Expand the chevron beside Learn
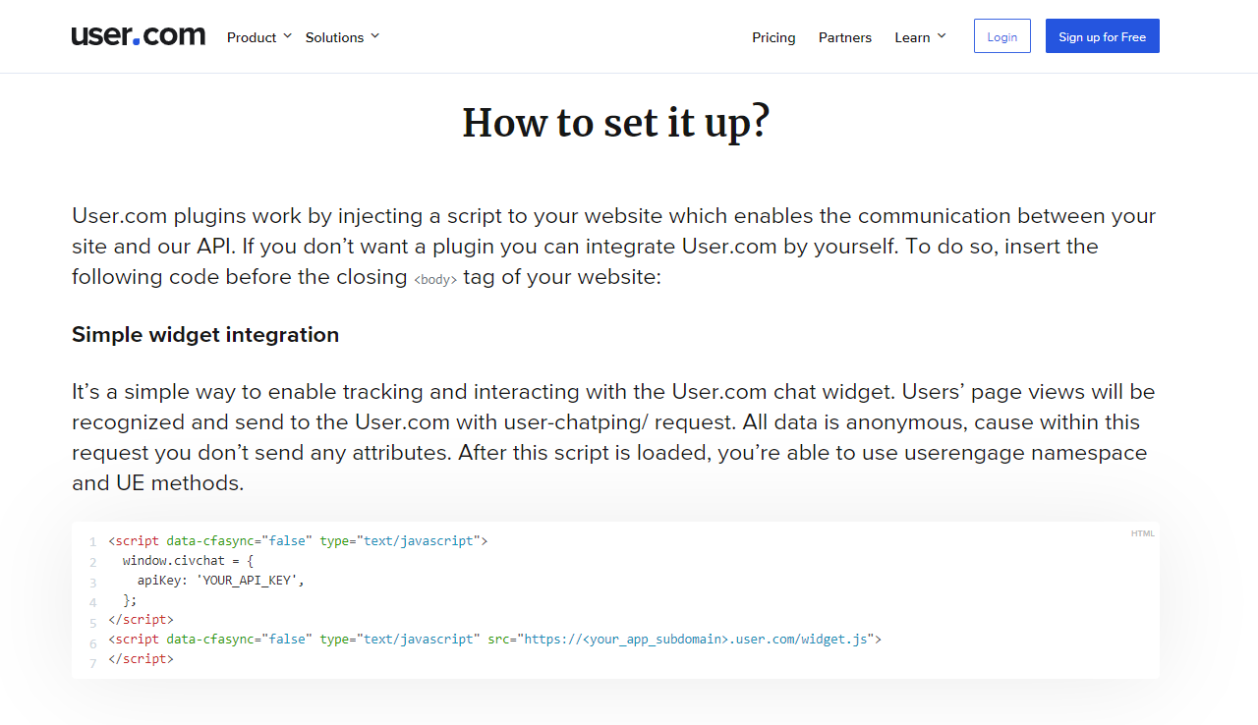The height and width of the screenshot is (725, 1258). 942,36
